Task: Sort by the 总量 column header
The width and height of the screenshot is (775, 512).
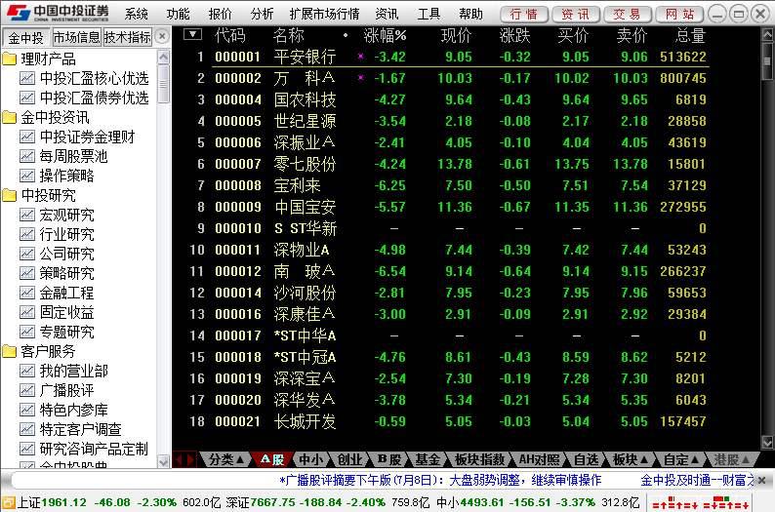Action: click(x=690, y=35)
